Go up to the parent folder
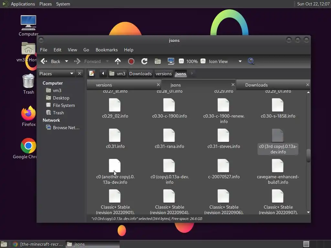 [x=118, y=61]
